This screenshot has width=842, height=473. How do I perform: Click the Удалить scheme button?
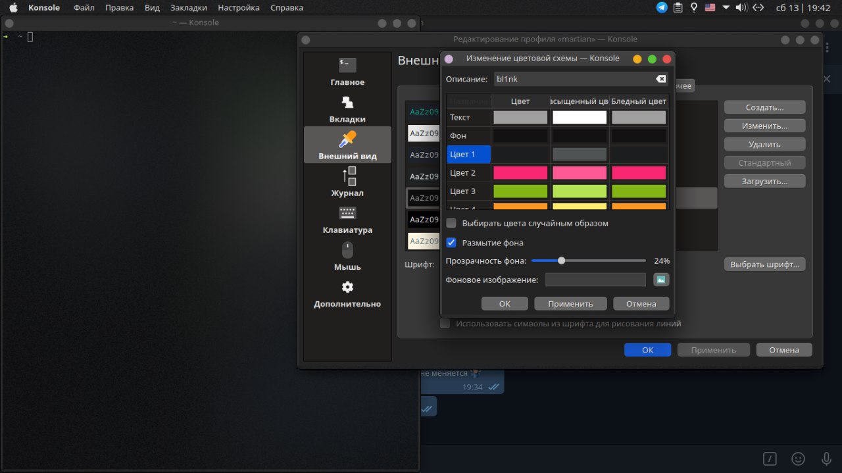click(765, 144)
